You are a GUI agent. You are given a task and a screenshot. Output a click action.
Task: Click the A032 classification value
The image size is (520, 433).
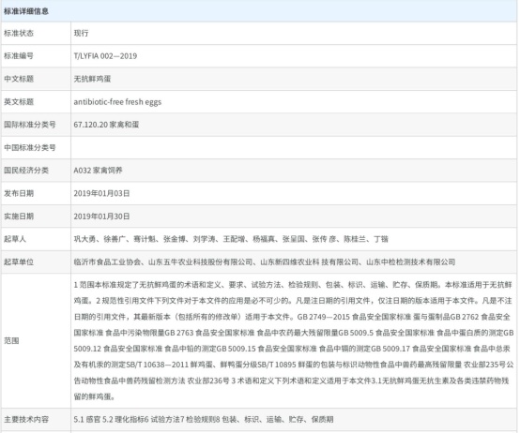coord(98,171)
